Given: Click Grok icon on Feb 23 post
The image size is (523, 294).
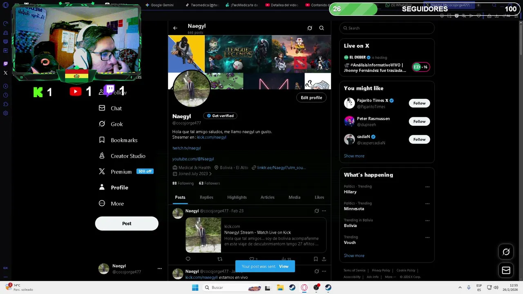Looking at the screenshot, I should [317, 211].
